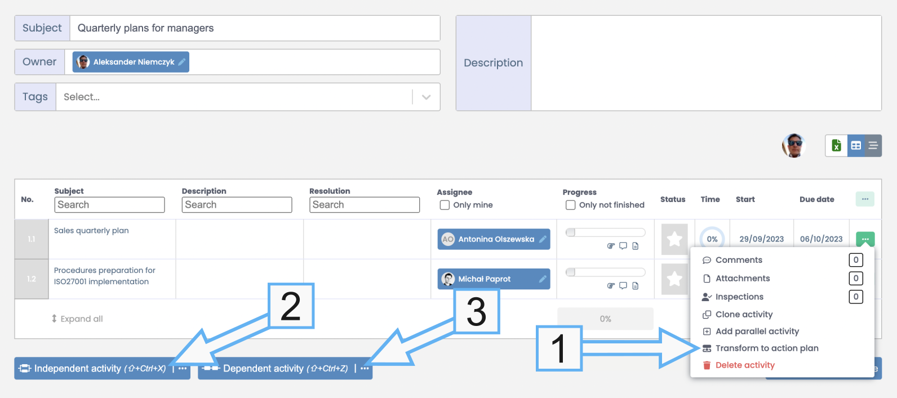Image resolution: width=897 pixels, height=398 pixels.
Task: Choose Clone activity from the menu
Action: [744, 315]
